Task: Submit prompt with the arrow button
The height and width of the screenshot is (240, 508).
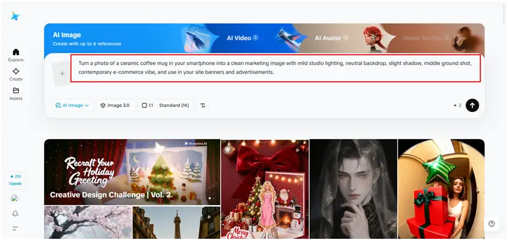Action: tap(472, 105)
